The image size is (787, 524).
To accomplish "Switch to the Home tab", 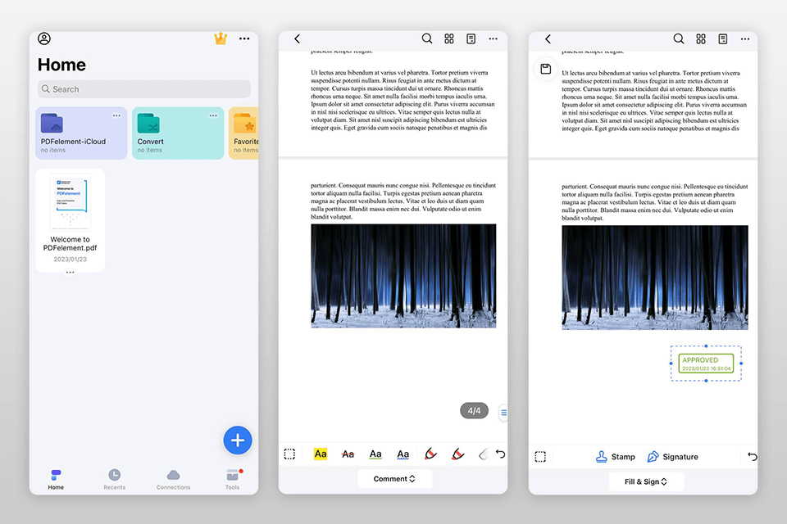I will click(56, 479).
